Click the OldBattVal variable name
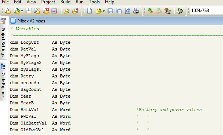Viewport: 223px width, 135px height. pos(34,123)
